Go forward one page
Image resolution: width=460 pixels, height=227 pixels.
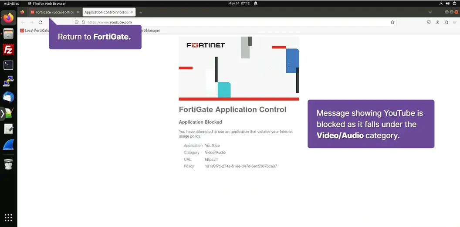[x=32, y=22]
